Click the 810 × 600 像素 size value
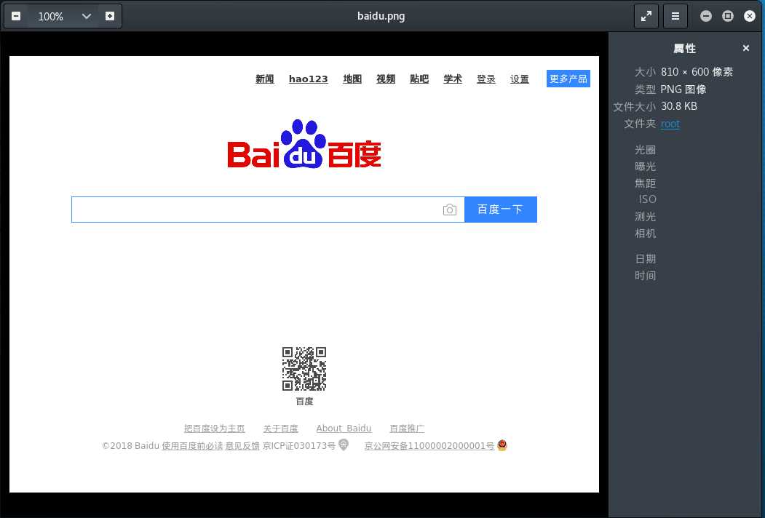 click(697, 72)
